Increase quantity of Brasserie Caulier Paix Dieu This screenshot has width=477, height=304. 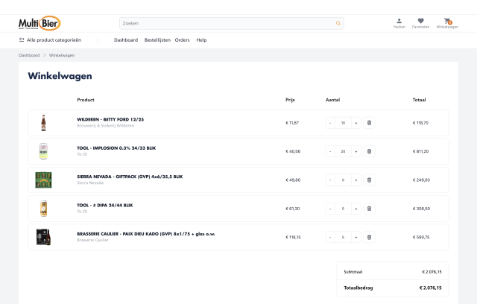(x=356, y=237)
